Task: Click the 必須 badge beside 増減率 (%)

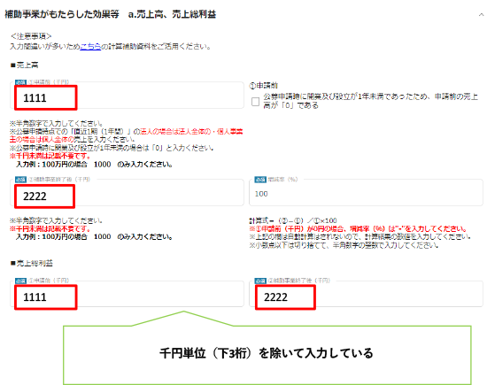Action: click(260, 180)
